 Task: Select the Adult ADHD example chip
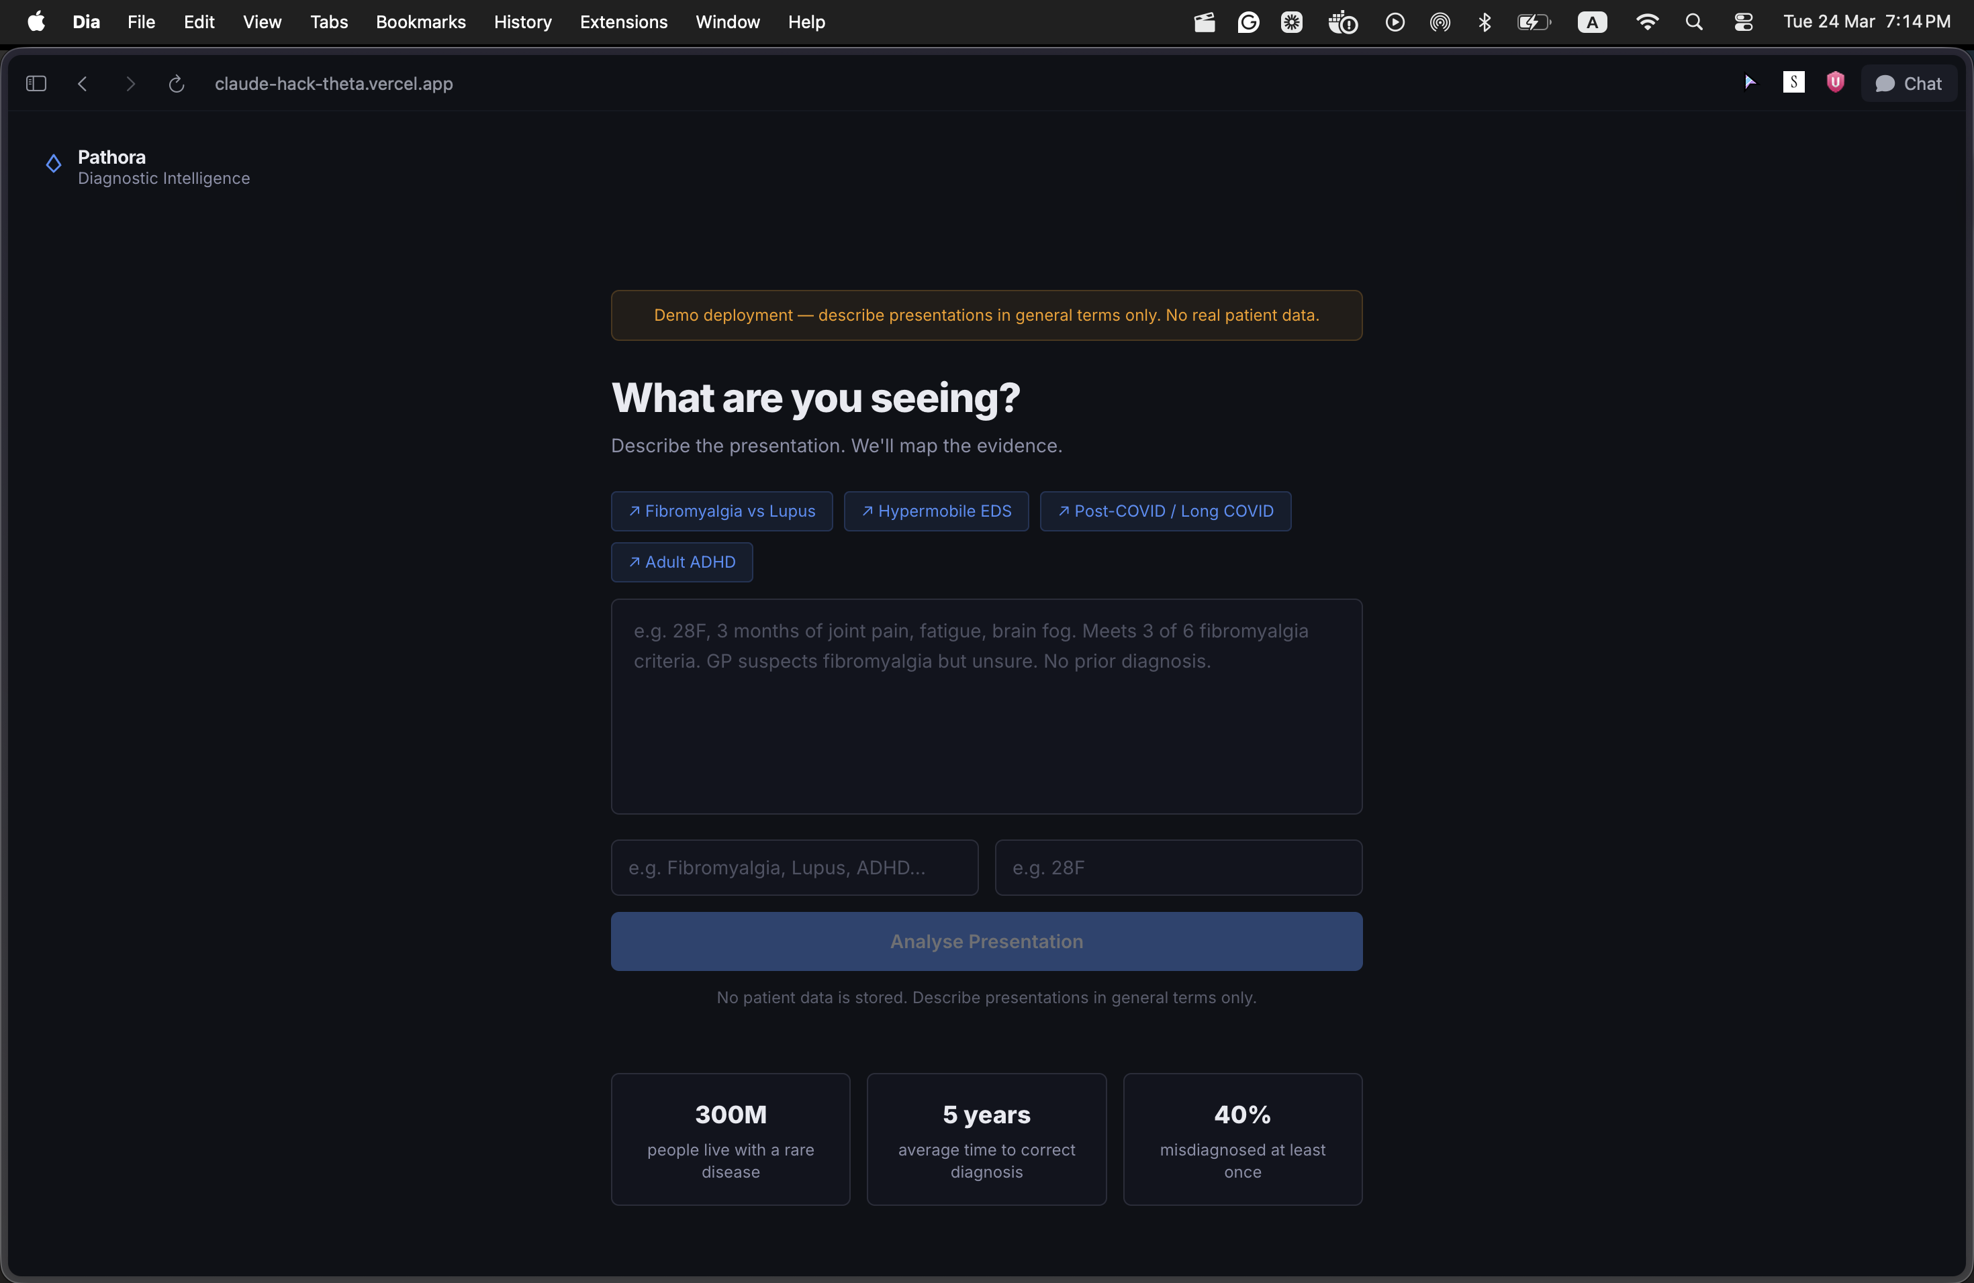tap(681, 563)
